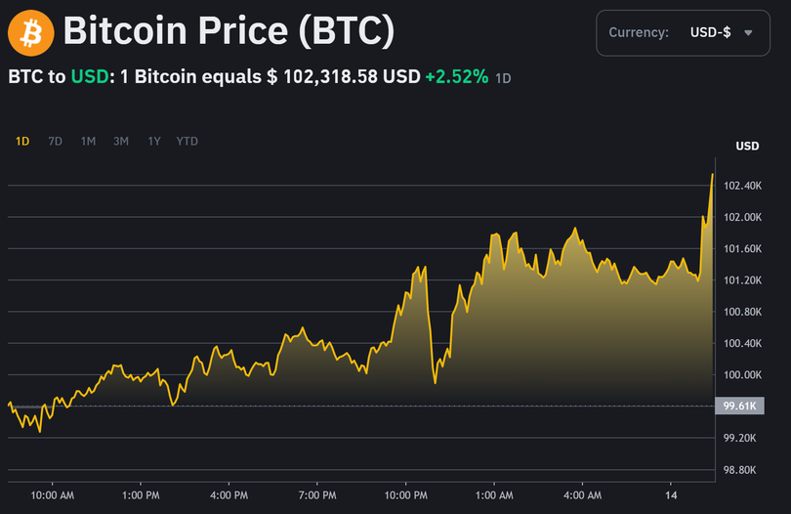Click the 1D label next to percentage
The width and height of the screenshot is (791, 514).
pyautogui.click(x=503, y=77)
